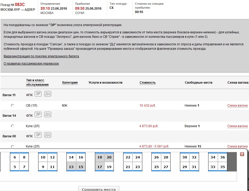The height and width of the screenshot is (191, 249).
Task: Click the ДЦ badge for Вагон 00
Action: (48, 135)
